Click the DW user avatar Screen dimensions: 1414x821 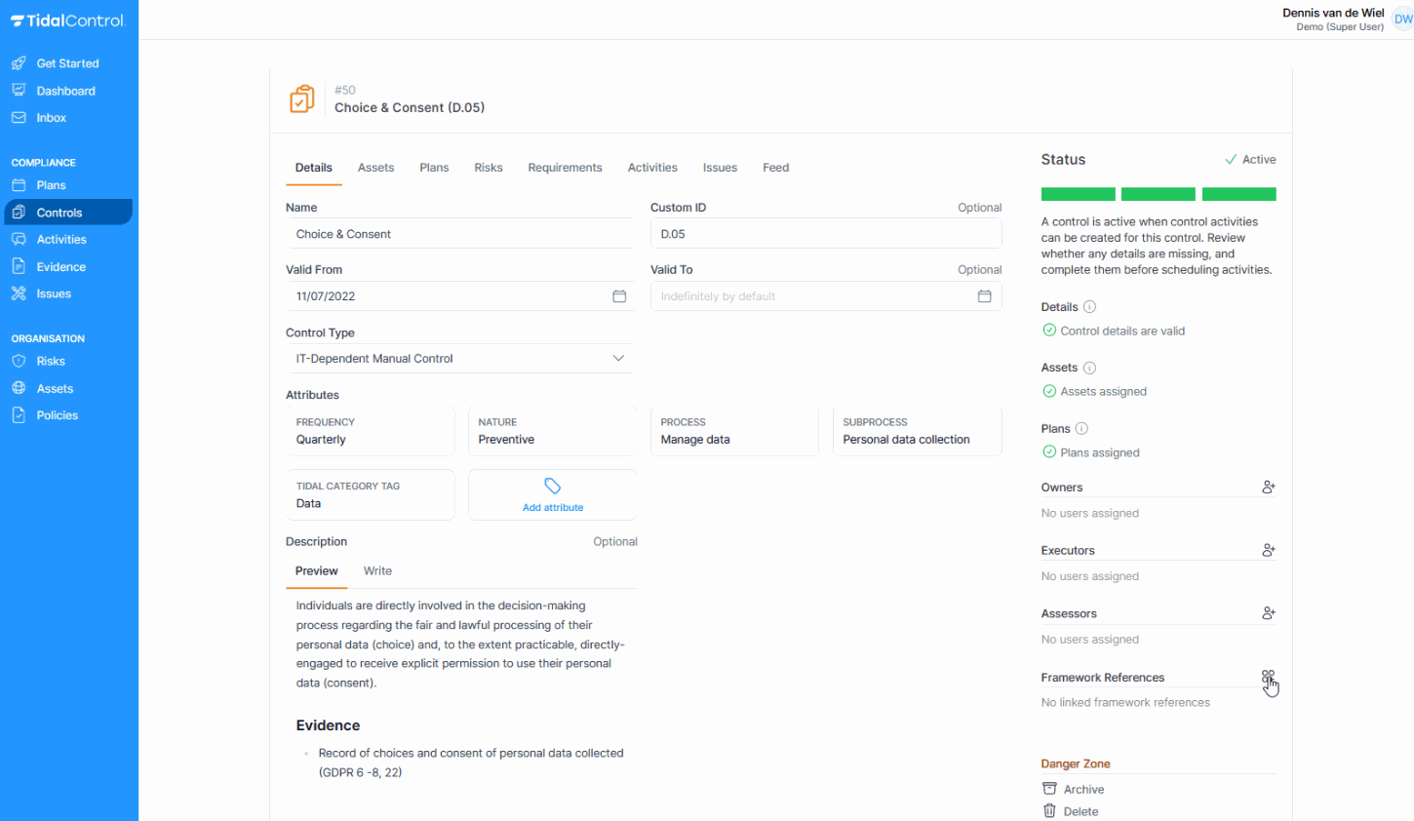coord(1401,18)
